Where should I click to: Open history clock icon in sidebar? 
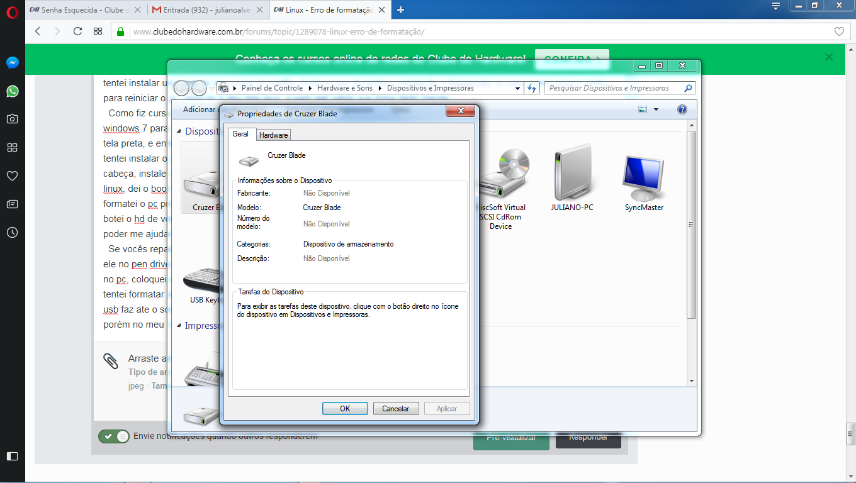12,232
